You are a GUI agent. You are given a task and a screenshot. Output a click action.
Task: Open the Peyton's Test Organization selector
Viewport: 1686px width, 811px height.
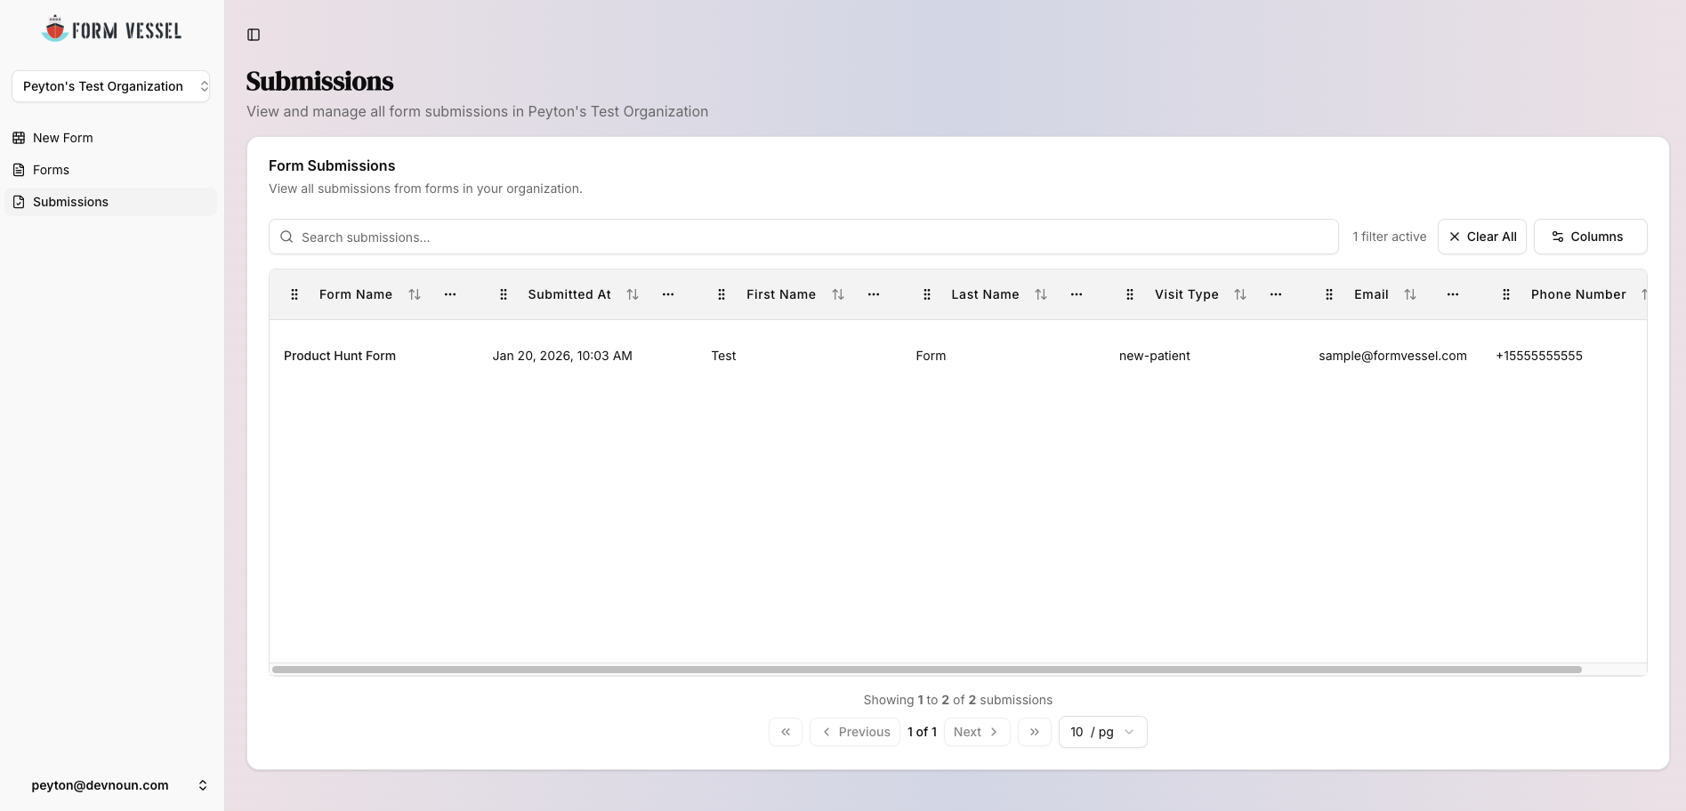[110, 86]
